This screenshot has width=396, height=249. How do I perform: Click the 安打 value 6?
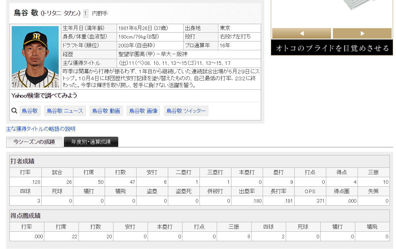pos(152,182)
